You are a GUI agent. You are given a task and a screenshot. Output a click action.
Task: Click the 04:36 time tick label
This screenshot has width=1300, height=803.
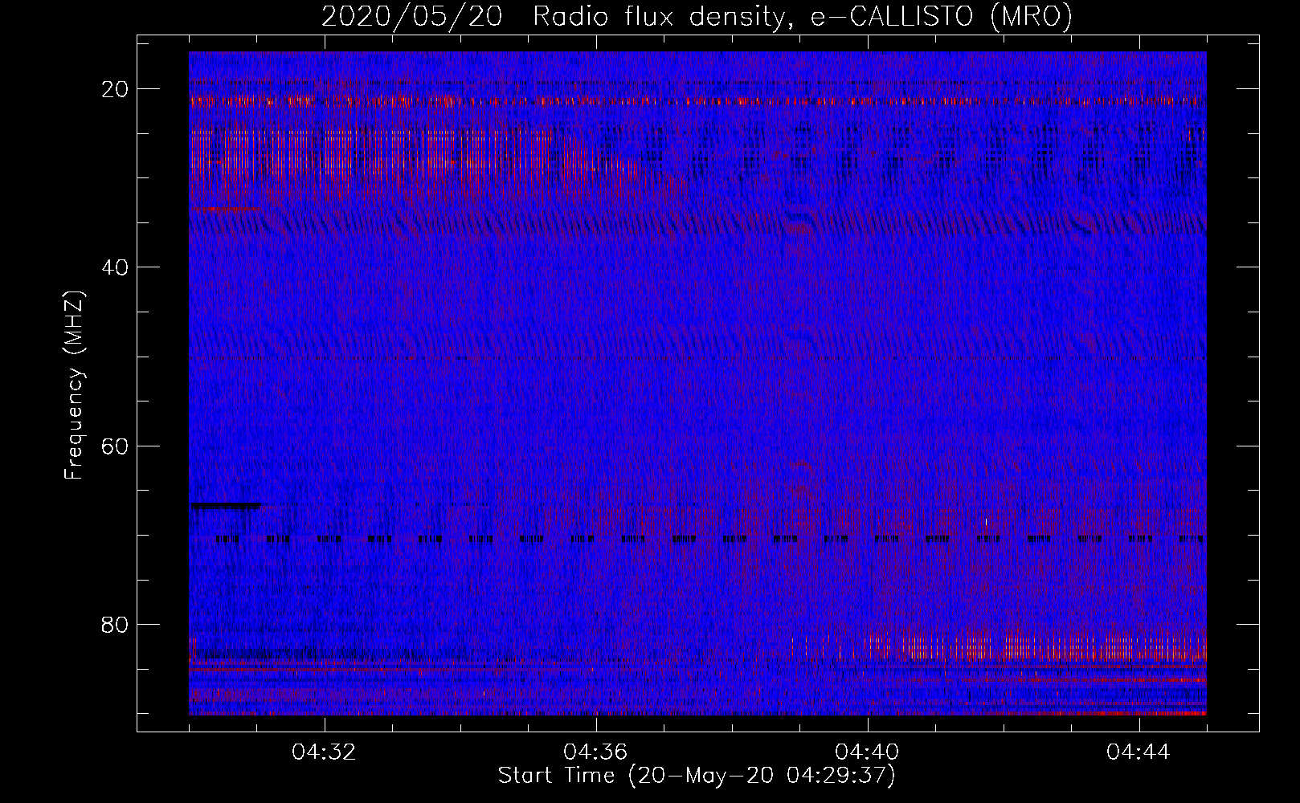click(596, 752)
